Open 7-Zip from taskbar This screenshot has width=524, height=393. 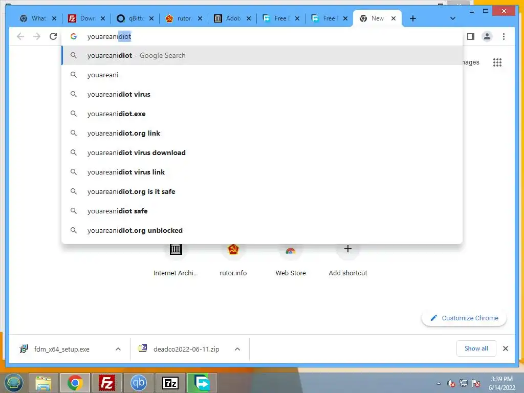(x=170, y=383)
